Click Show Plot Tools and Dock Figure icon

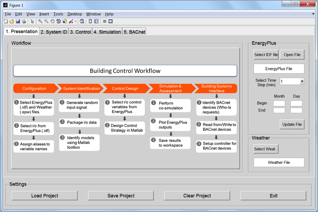[x=111, y=21]
